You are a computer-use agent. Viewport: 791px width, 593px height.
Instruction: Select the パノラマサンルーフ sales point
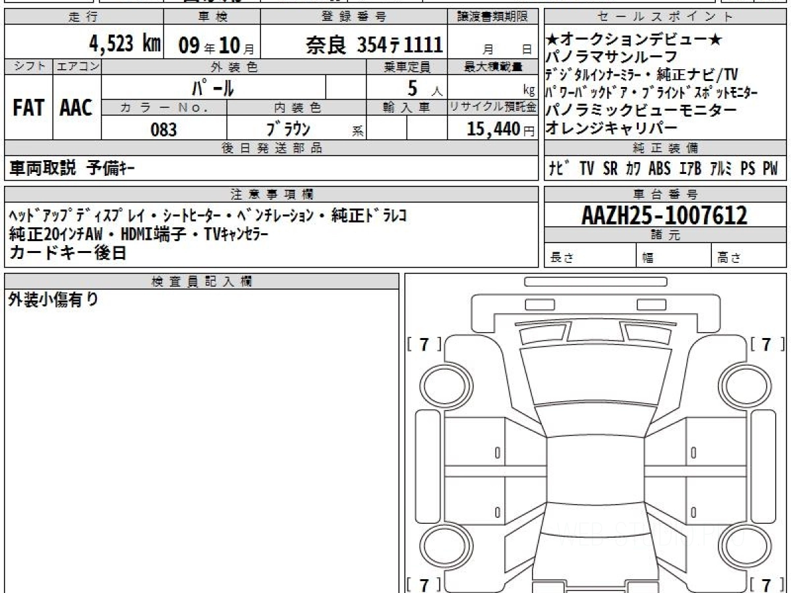coord(612,57)
